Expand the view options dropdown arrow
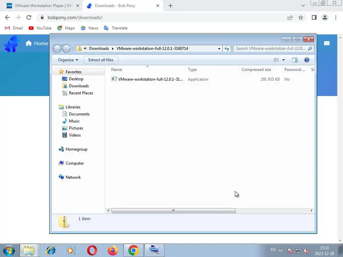343x257 pixels. (283, 60)
